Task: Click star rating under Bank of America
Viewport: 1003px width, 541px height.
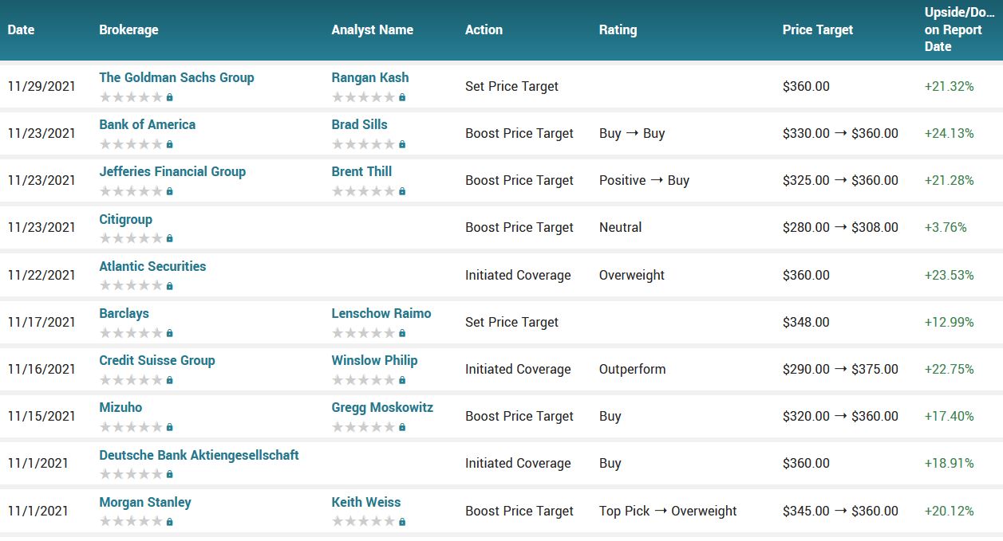Action: pyautogui.click(x=131, y=144)
